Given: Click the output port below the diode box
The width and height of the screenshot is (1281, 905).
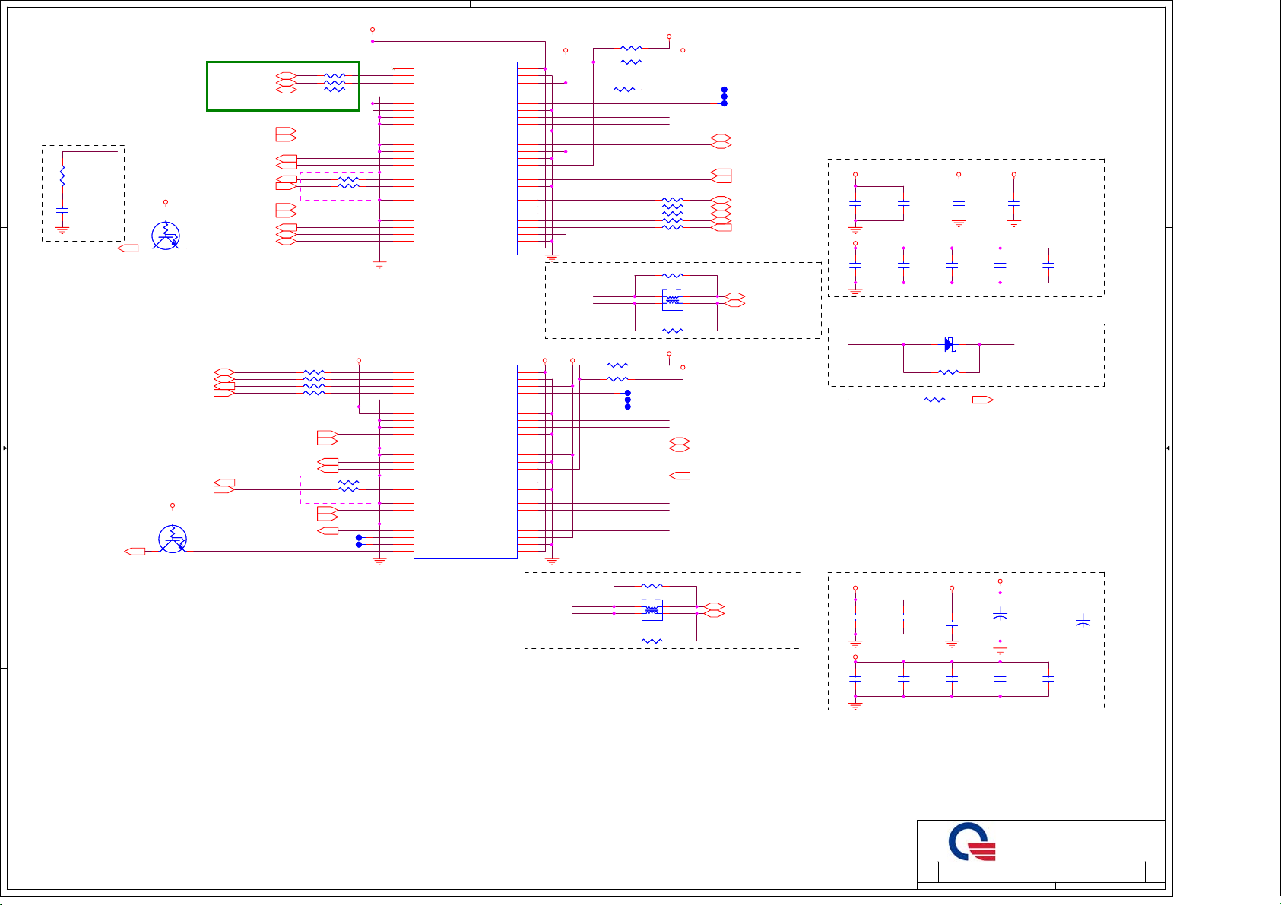Looking at the screenshot, I should coord(983,400).
